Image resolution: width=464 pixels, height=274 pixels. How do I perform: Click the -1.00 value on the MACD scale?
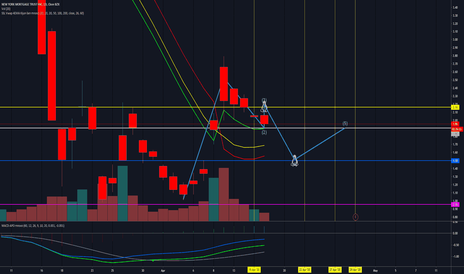(x=456, y=257)
